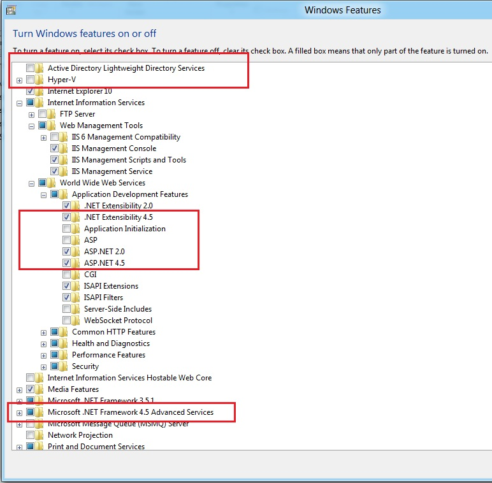Image resolution: width=492 pixels, height=483 pixels.
Task: Expand the Common HTTP Features node
Action: pyautogui.click(x=43, y=333)
